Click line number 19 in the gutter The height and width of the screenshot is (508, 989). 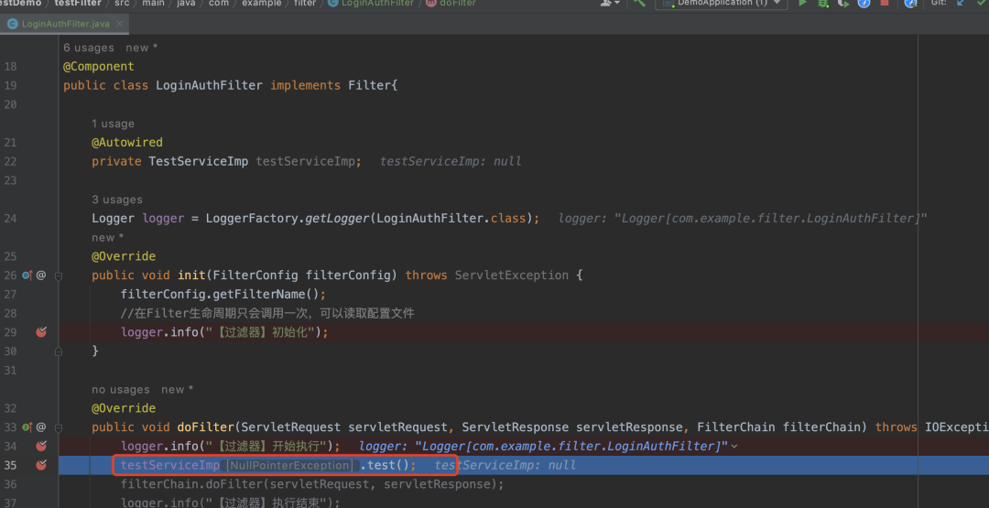click(x=11, y=86)
